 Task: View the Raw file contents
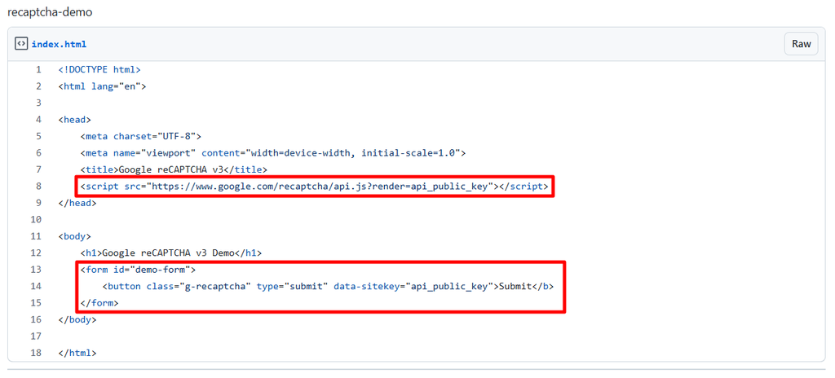[x=801, y=44]
